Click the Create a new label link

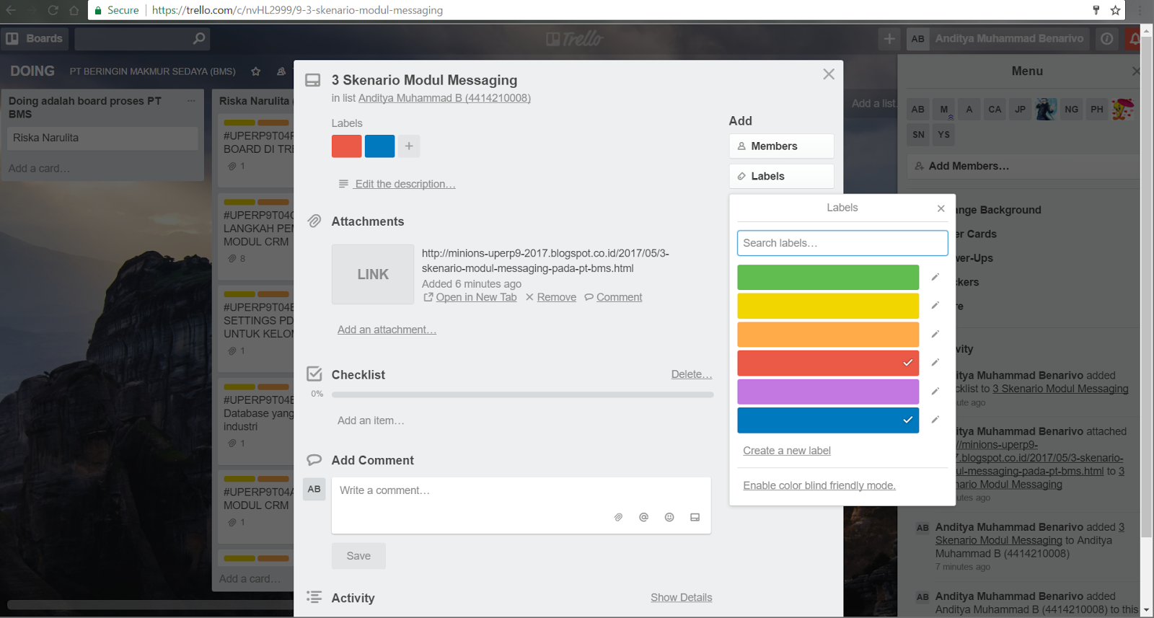(787, 451)
